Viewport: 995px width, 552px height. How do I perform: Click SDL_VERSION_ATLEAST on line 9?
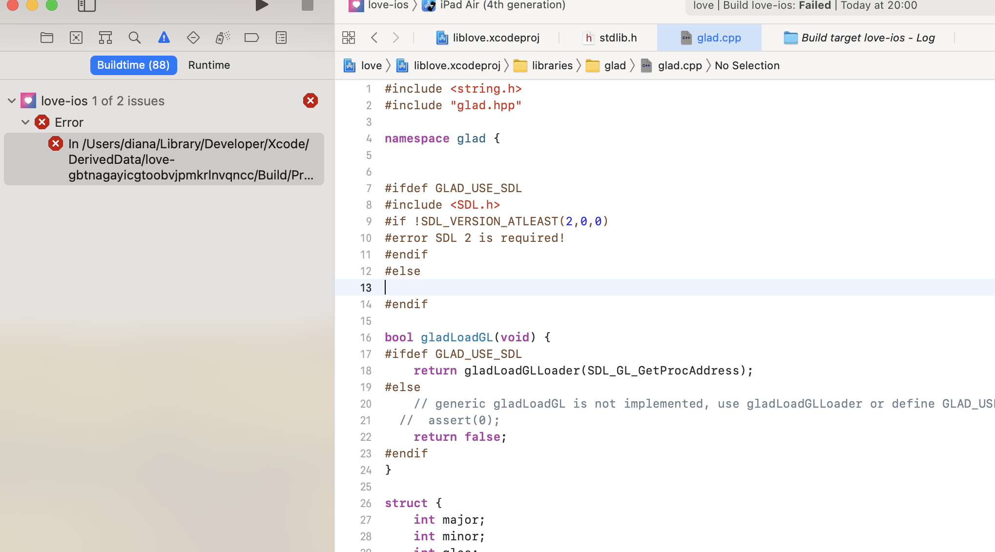pos(489,221)
